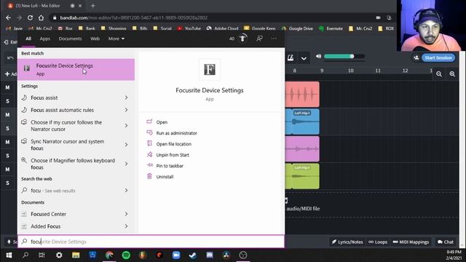Open File Explorer on taskbar
Screen dimensions: 466x262
click(x=76, y=255)
